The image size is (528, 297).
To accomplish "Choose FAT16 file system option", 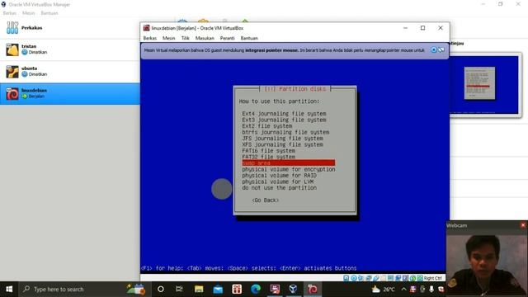I will (268, 150).
